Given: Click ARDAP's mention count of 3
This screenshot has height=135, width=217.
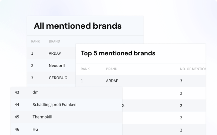Looking at the screenshot, I should pyautogui.click(x=181, y=81).
